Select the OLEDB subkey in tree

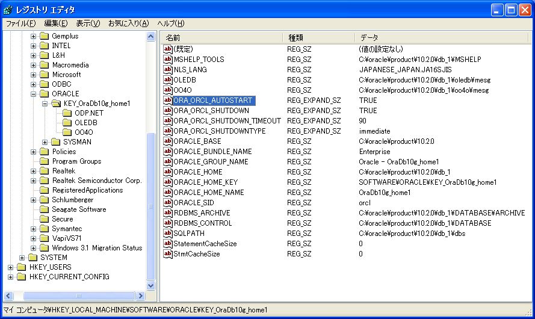[x=86, y=122]
